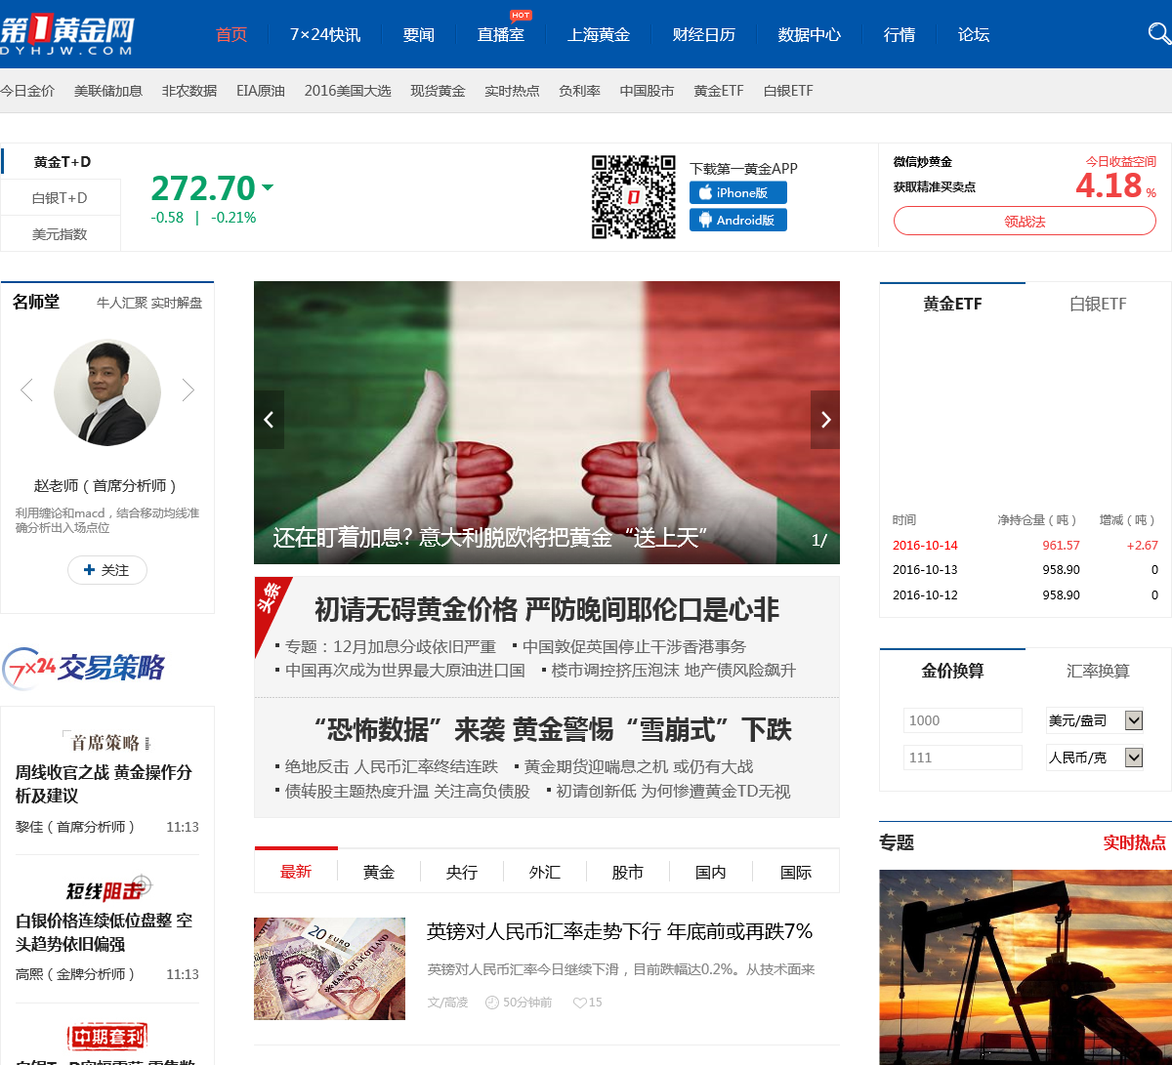
Task: Click the 中期套利 stamp logo
Action: (107, 1038)
